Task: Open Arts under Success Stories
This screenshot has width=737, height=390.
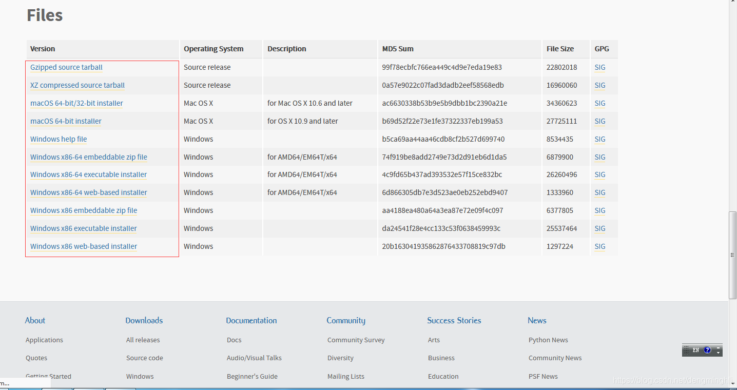Action: pyautogui.click(x=434, y=340)
